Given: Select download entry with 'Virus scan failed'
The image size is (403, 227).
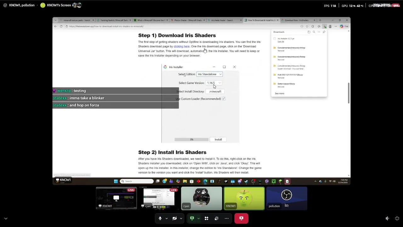Looking at the screenshot, I should coord(299,67).
